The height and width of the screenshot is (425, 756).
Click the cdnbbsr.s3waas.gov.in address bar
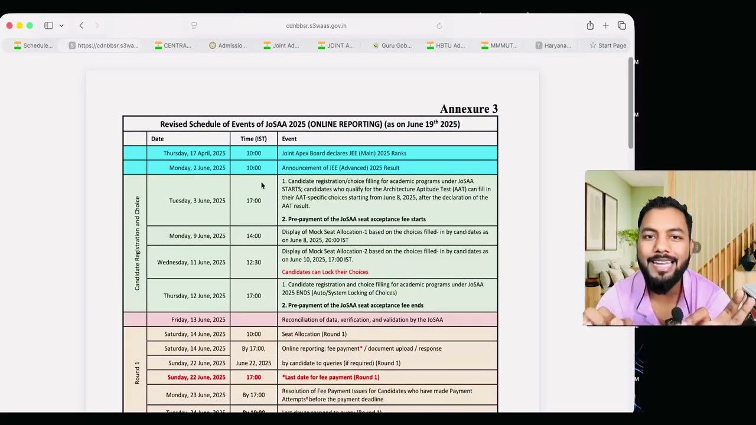coord(316,25)
